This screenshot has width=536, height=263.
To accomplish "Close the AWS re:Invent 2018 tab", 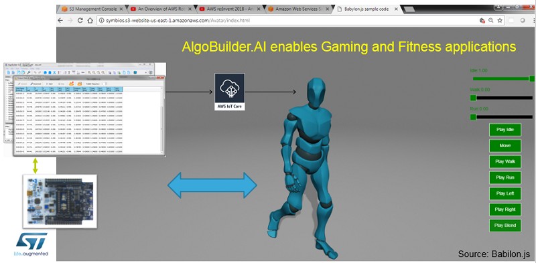I will (259, 9).
